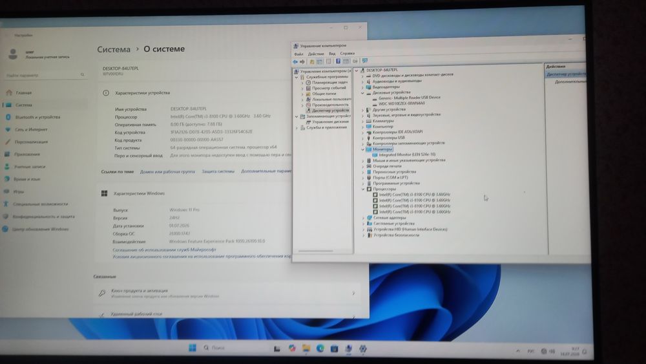
Task: Expand Клавиатуры category
Action: click(363, 121)
